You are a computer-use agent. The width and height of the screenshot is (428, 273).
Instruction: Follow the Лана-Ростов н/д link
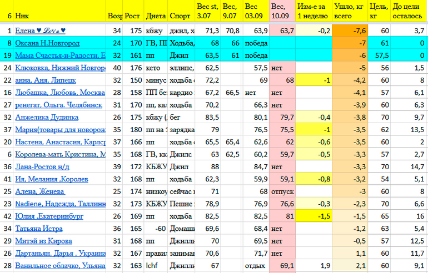(43, 166)
